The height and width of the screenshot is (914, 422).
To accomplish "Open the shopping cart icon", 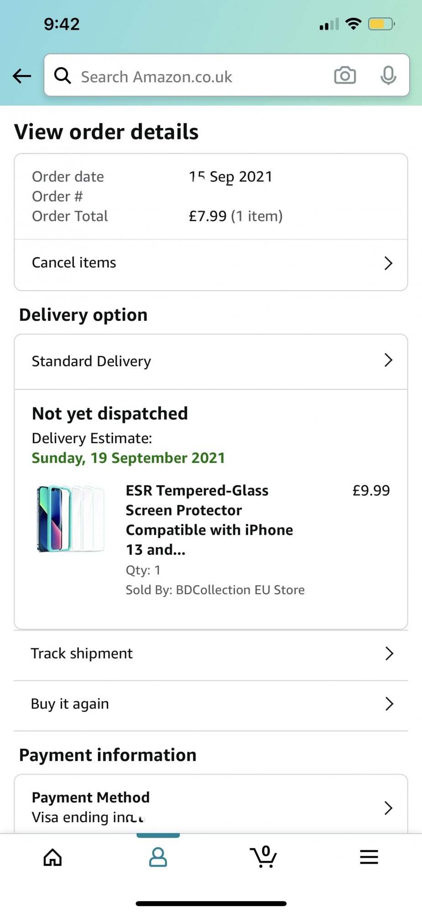I will tap(264, 857).
